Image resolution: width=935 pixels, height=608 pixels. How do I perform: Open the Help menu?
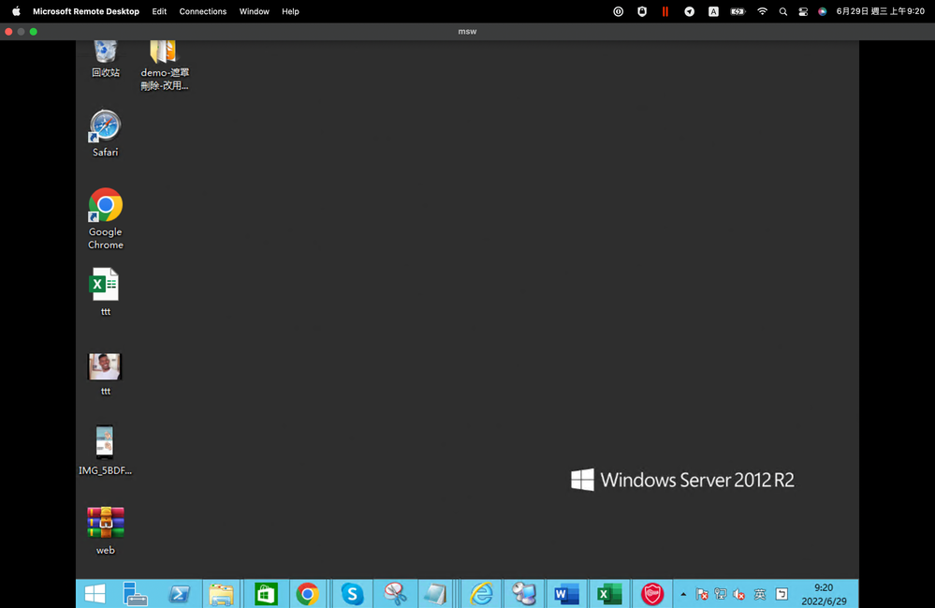tap(290, 11)
